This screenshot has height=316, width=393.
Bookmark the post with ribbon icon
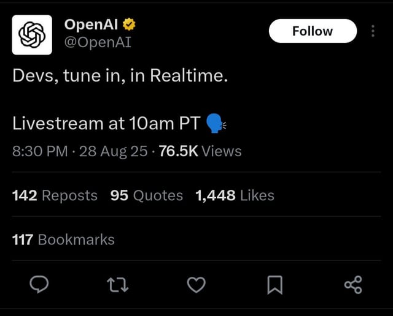[x=275, y=285]
